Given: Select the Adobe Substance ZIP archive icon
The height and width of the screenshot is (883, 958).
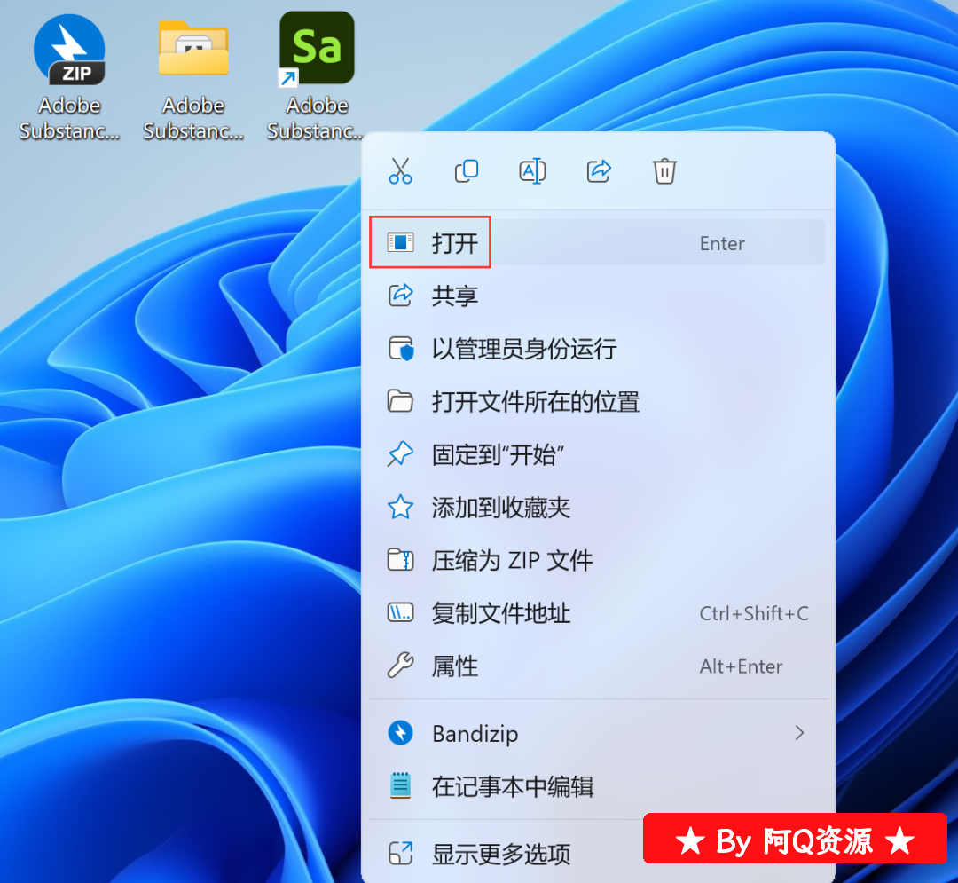Looking at the screenshot, I should point(69,51).
